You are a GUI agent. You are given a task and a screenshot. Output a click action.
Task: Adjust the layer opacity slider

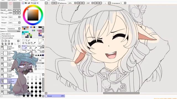14,31
